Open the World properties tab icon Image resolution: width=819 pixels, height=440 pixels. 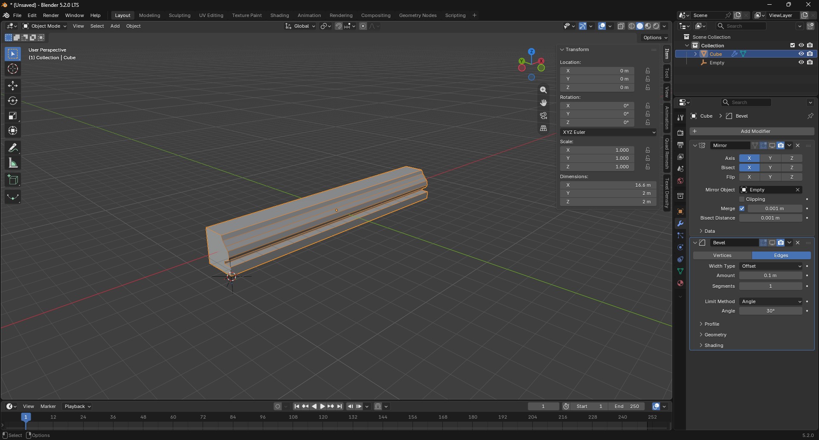680,181
